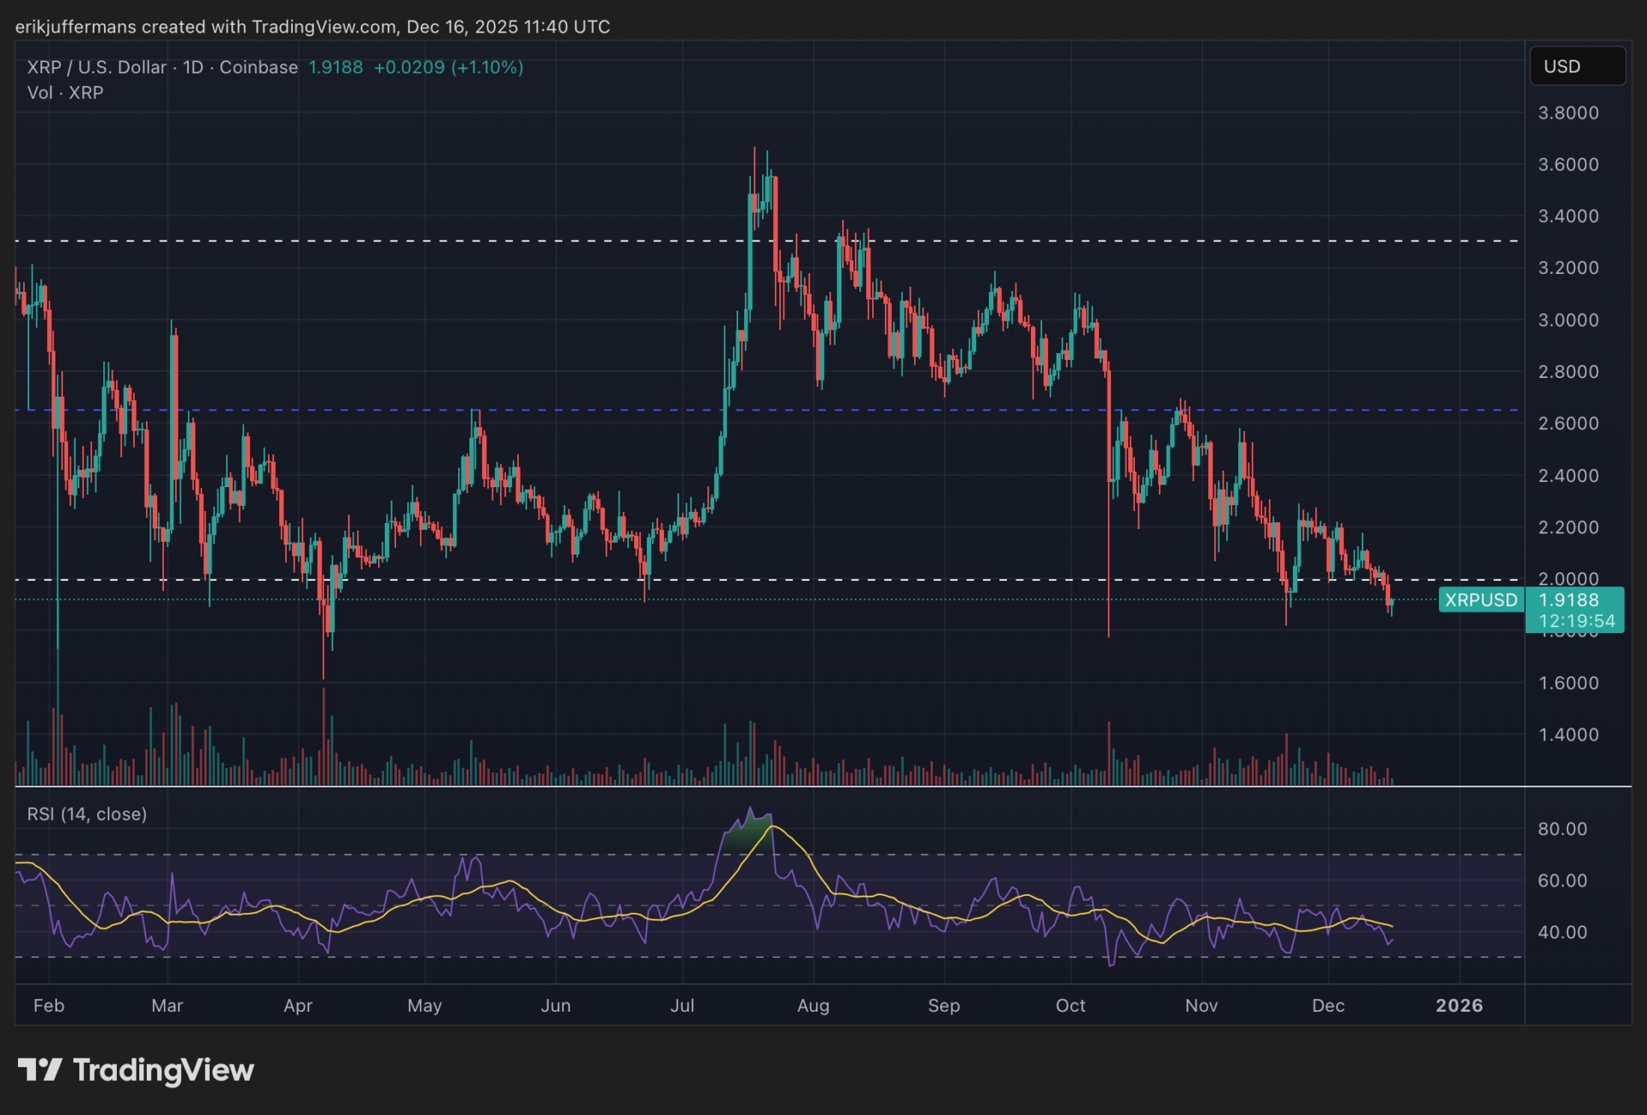Click the 1.4000 price axis label

pyautogui.click(x=1568, y=735)
